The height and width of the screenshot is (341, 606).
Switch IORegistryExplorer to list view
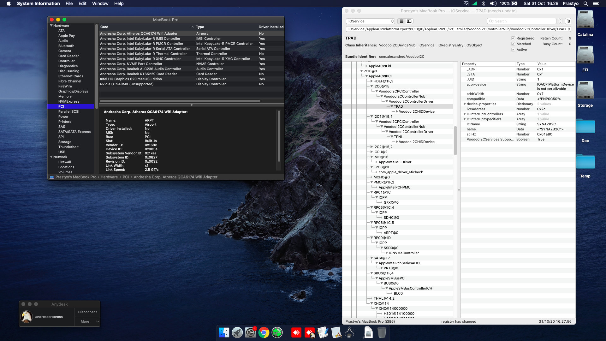tap(401, 21)
